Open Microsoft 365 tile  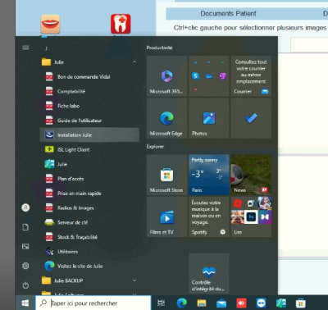[166, 76]
